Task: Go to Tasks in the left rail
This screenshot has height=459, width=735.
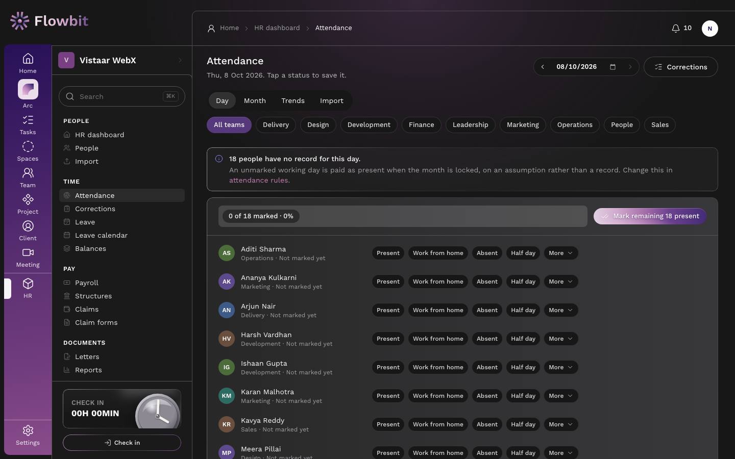Action: pos(28,125)
